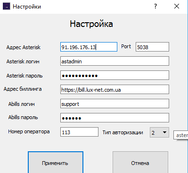Click the Abills пароль password field
This screenshot has height=173, width=188.
114,118
